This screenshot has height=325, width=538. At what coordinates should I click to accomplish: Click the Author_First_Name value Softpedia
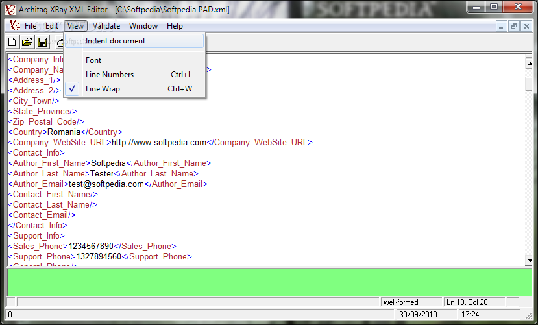[108, 163]
